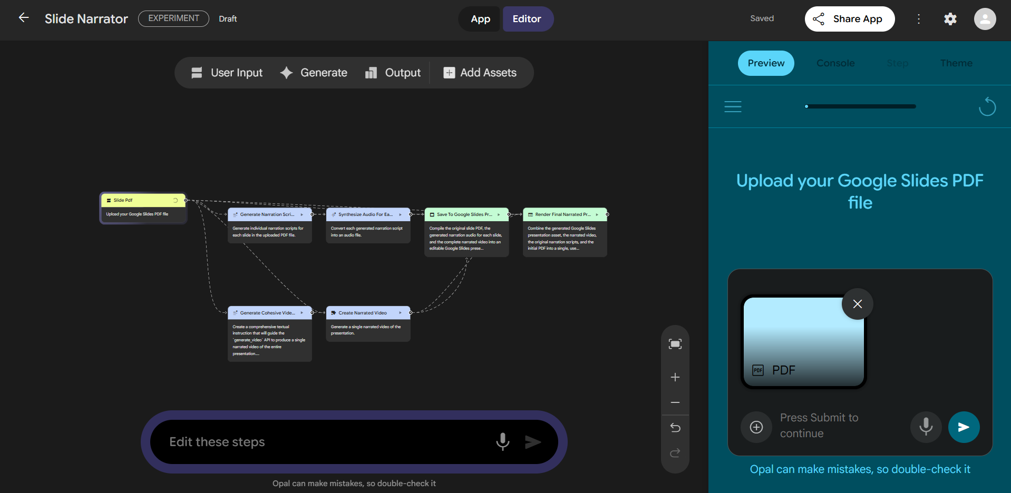
Task: Click the fit-to-screen canvas icon
Action: [x=675, y=344]
